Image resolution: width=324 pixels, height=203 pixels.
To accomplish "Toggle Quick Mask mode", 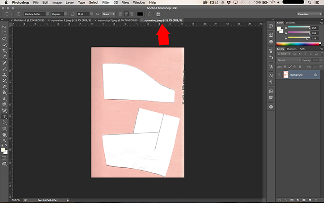I will tap(4, 158).
